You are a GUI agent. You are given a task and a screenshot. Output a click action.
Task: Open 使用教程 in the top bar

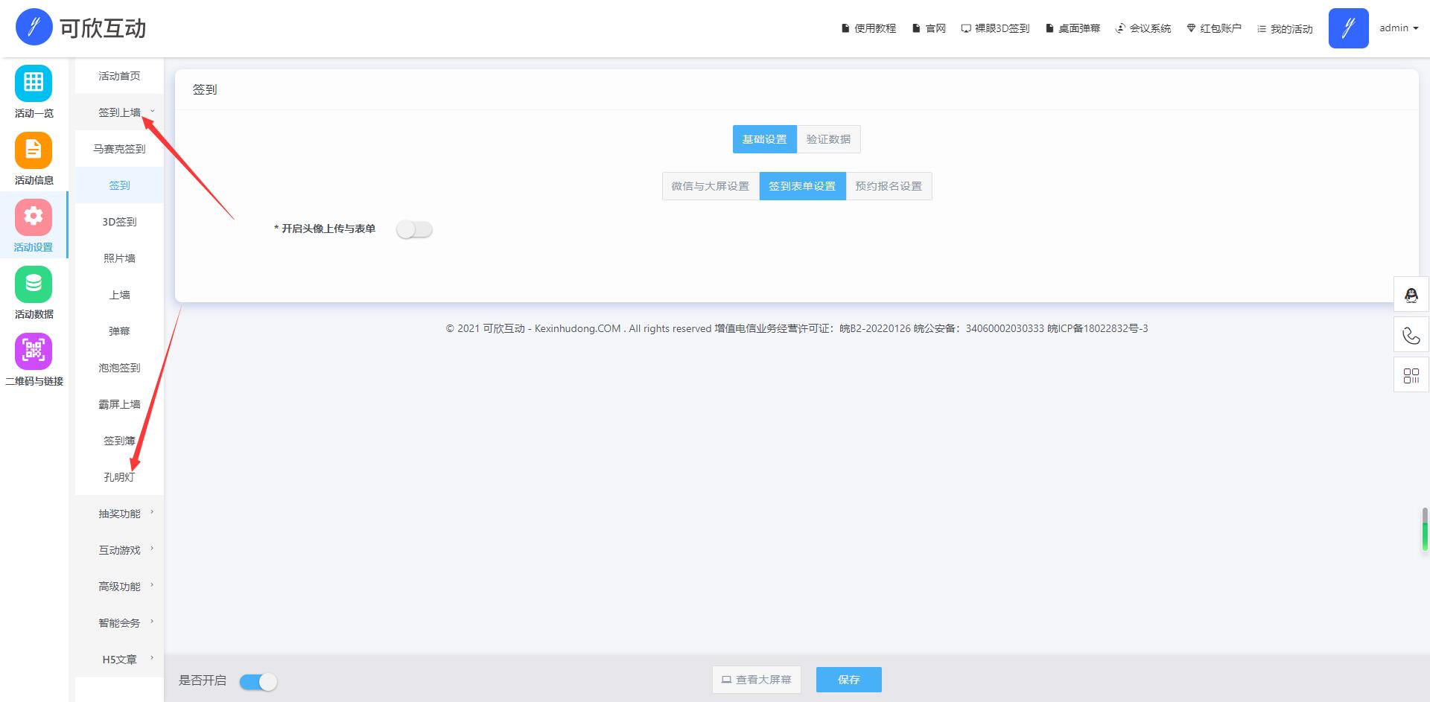(x=868, y=28)
